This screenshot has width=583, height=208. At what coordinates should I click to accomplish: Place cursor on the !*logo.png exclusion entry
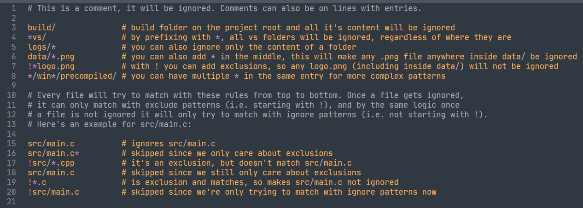(51, 66)
